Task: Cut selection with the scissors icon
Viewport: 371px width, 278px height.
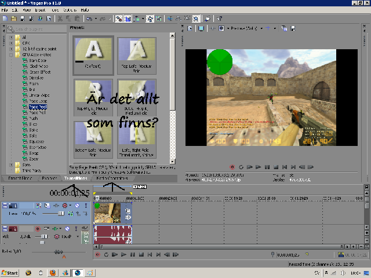Action: pyautogui.click(x=60, y=19)
